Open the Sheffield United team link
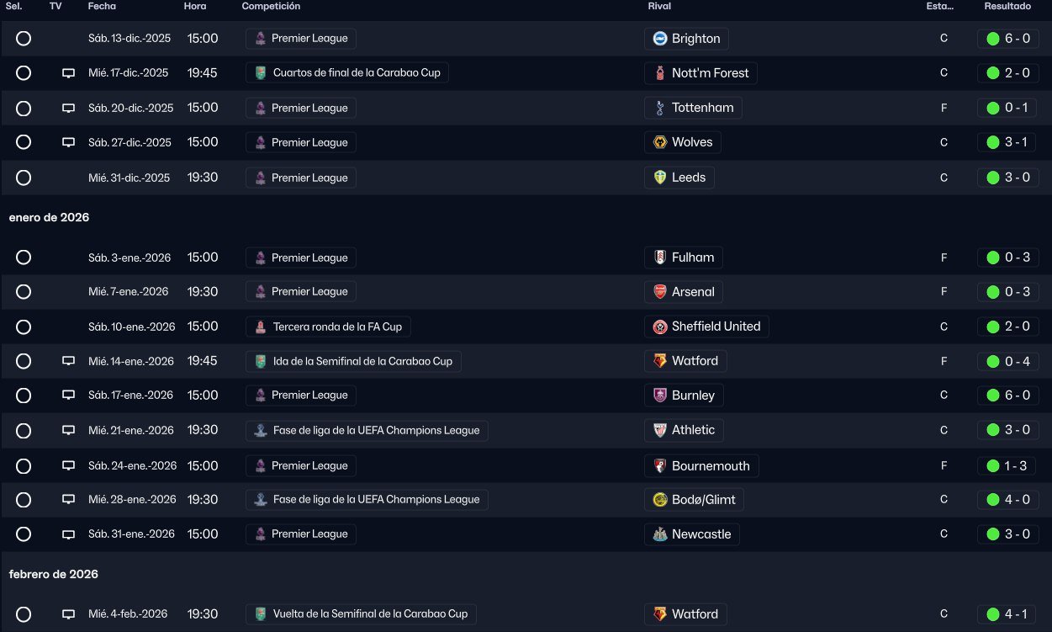 click(x=716, y=327)
